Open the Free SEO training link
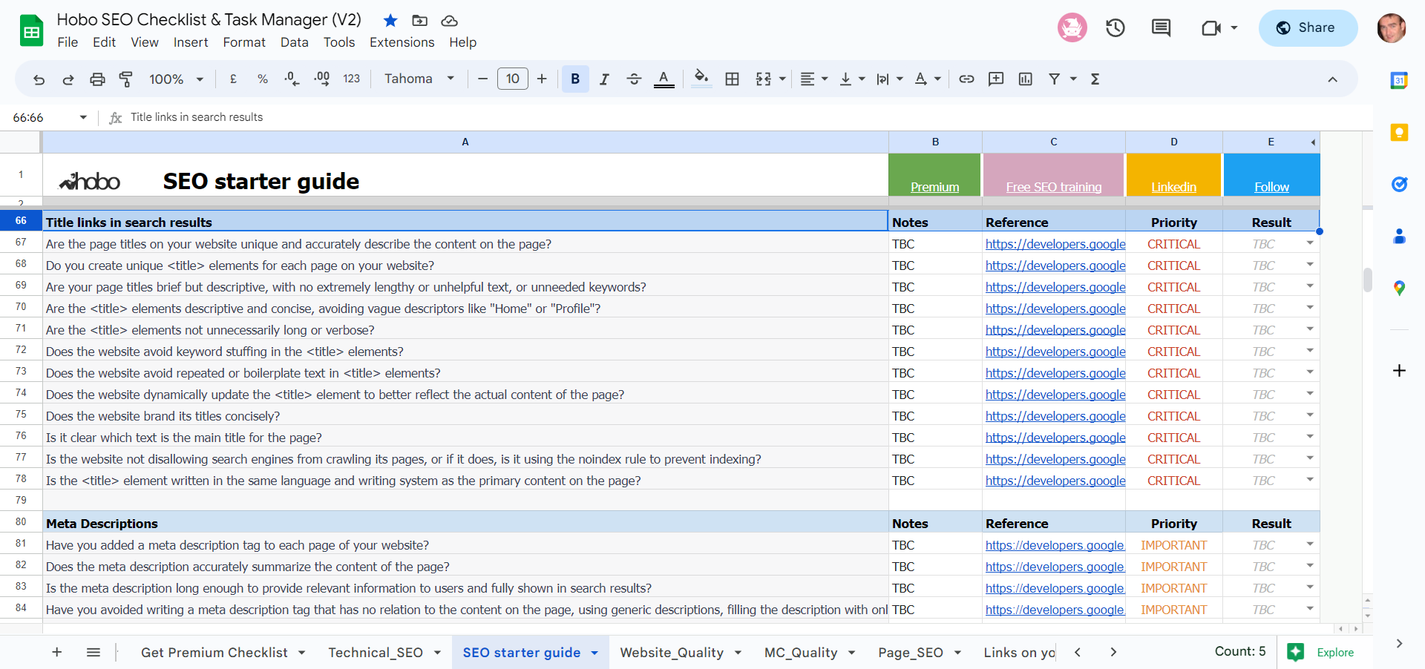The height and width of the screenshot is (669, 1425). tap(1053, 187)
